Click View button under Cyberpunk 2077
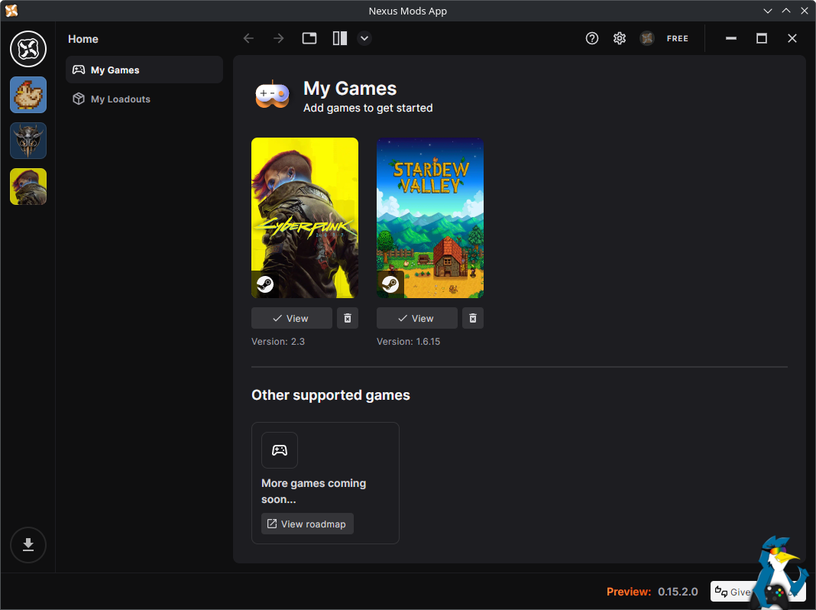Image resolution: width=816 pixels, height=610 pixels. [291, 318]
